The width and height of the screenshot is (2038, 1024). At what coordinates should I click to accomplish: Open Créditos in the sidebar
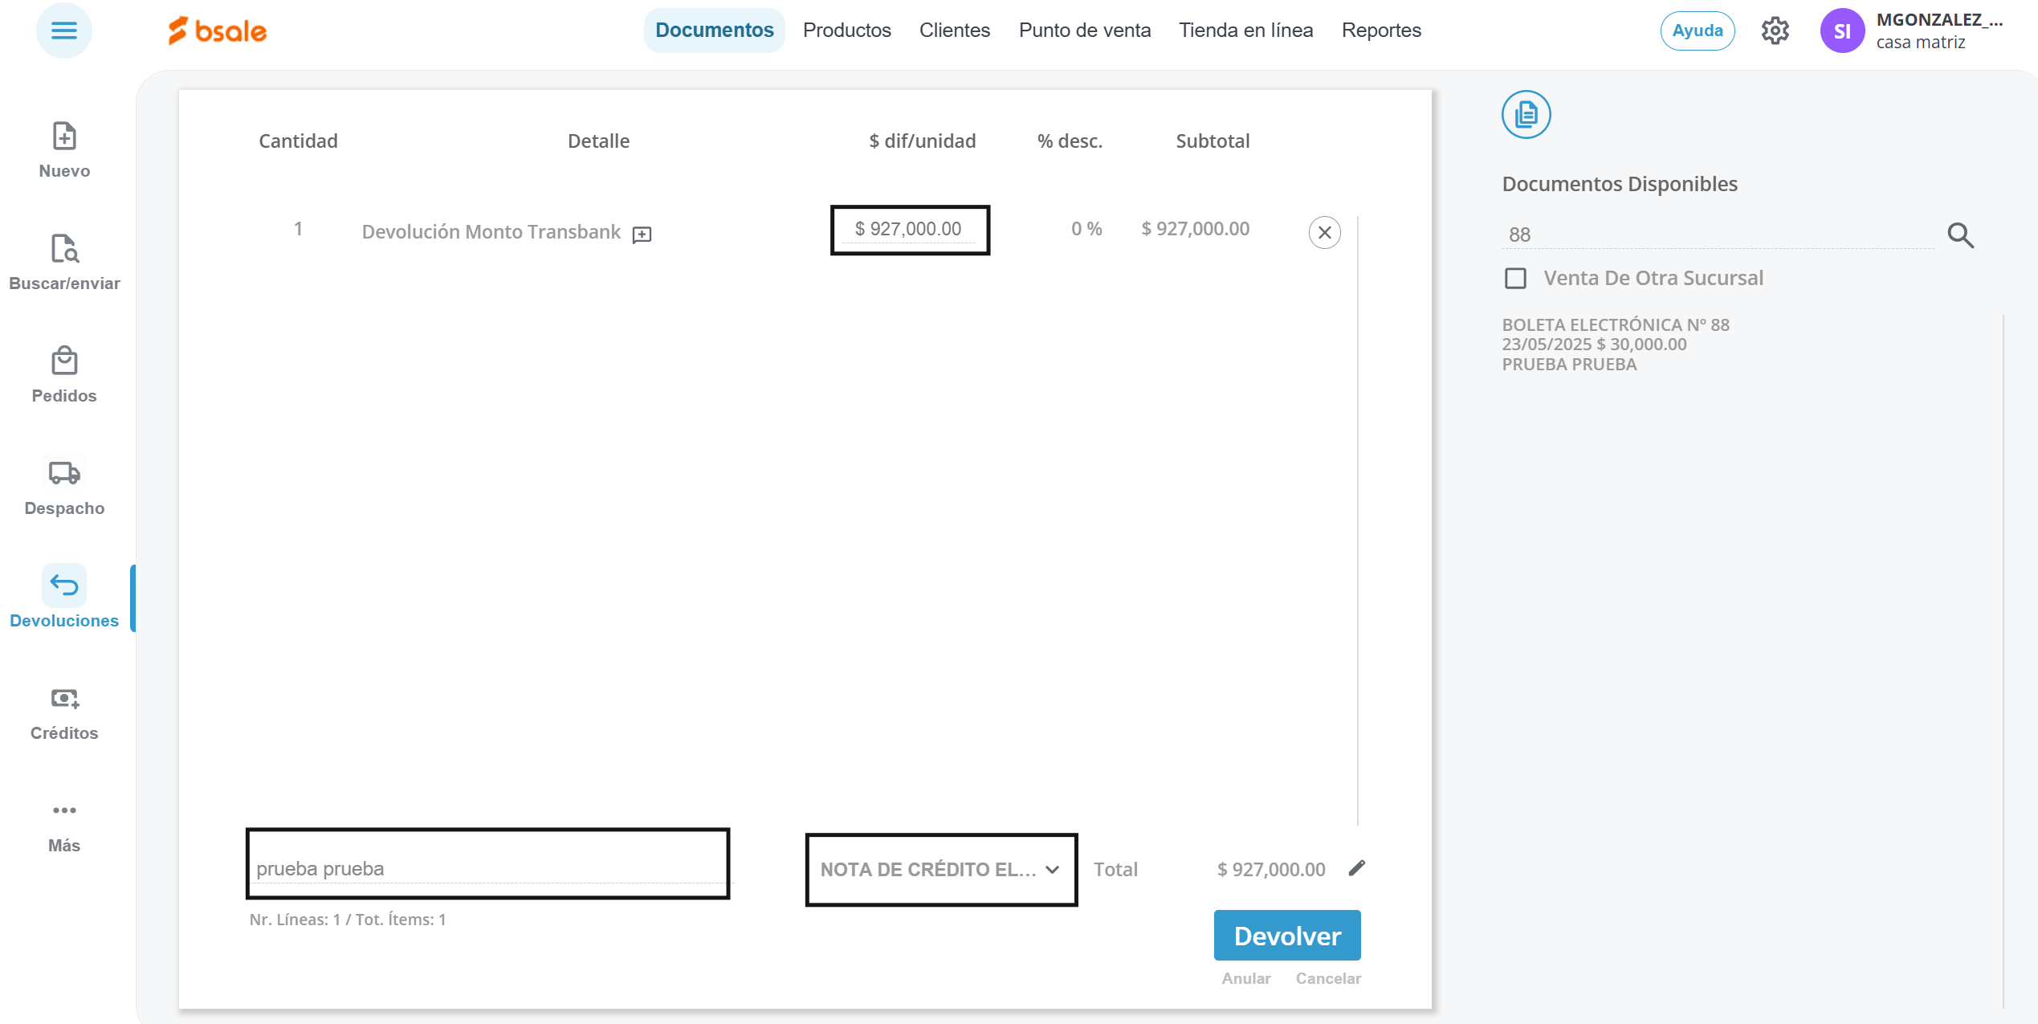point(64,699)
